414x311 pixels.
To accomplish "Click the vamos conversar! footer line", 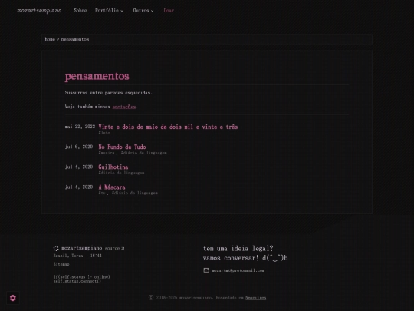I will 245,258.
